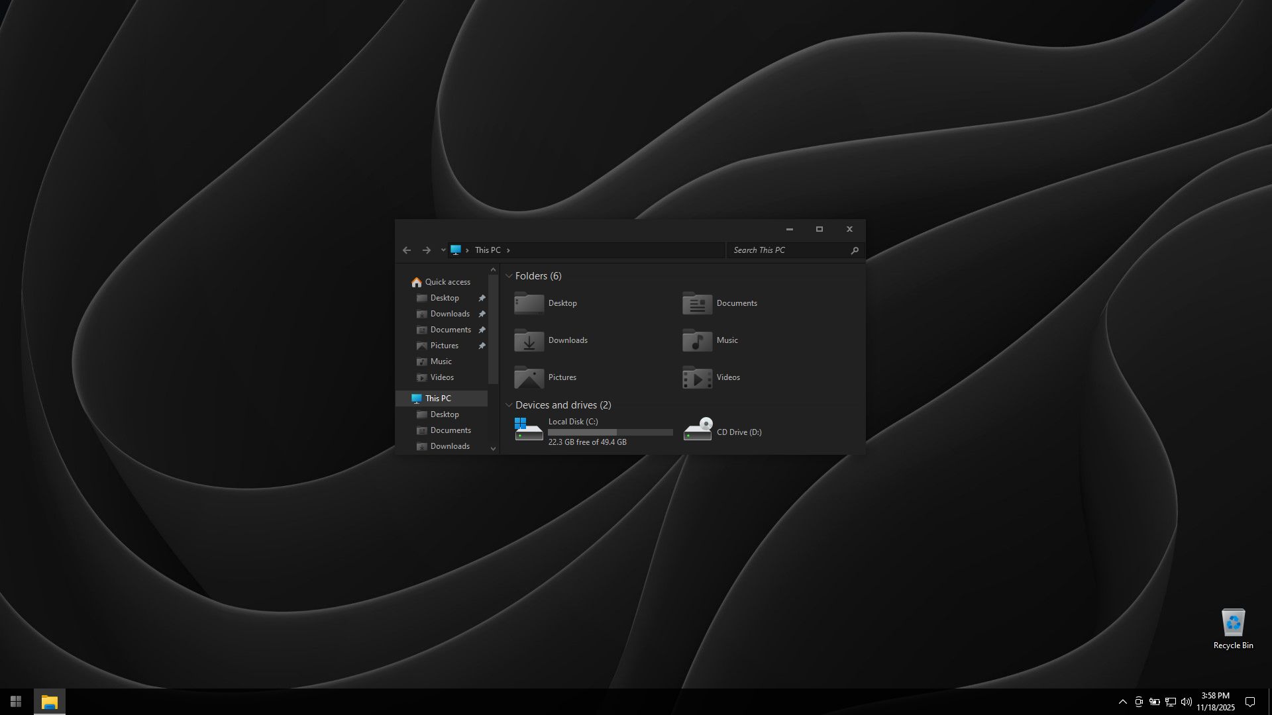This screenshot has height=715, width=1272.
Task: Open the Downloads folder icon in Folders
Action: point(529,340)
